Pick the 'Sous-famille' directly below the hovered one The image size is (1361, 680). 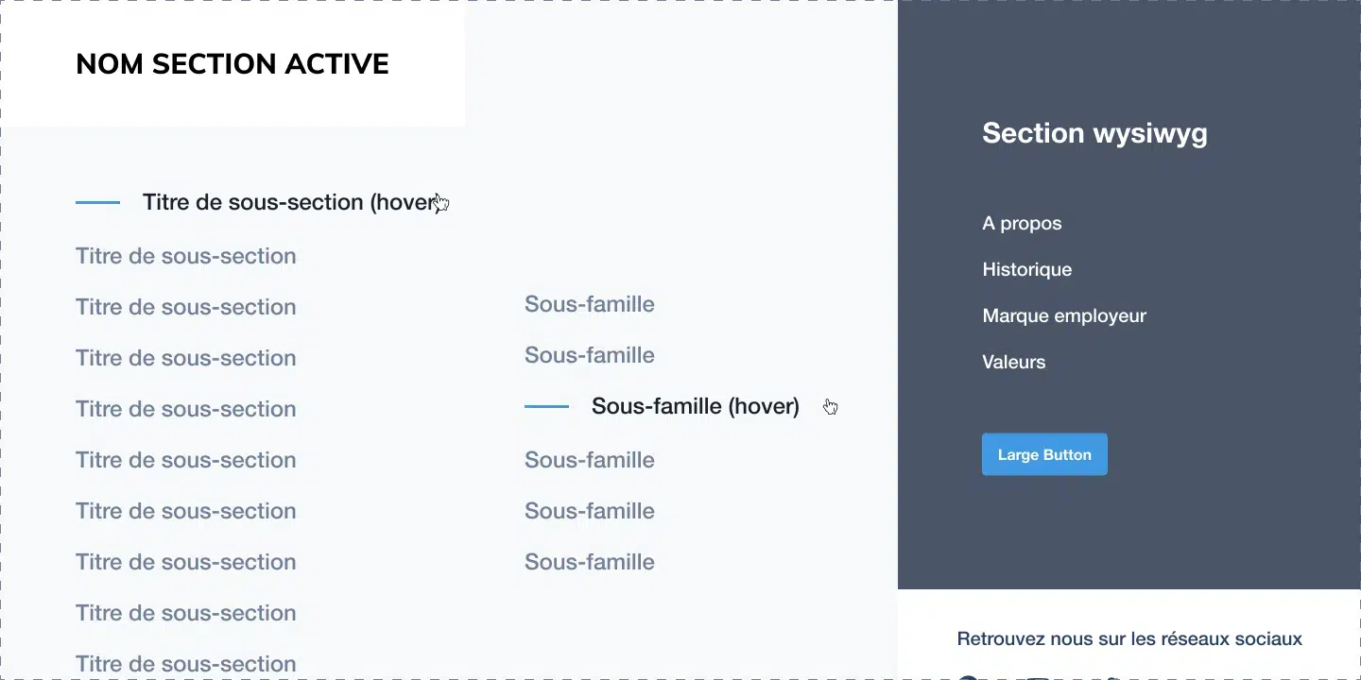(x=589, y=460)
